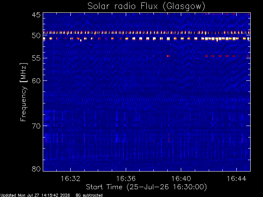This screenshot has width=263, height=197.
Task: Click the 55 MHz frequency axis label
Action: (36, 58)
